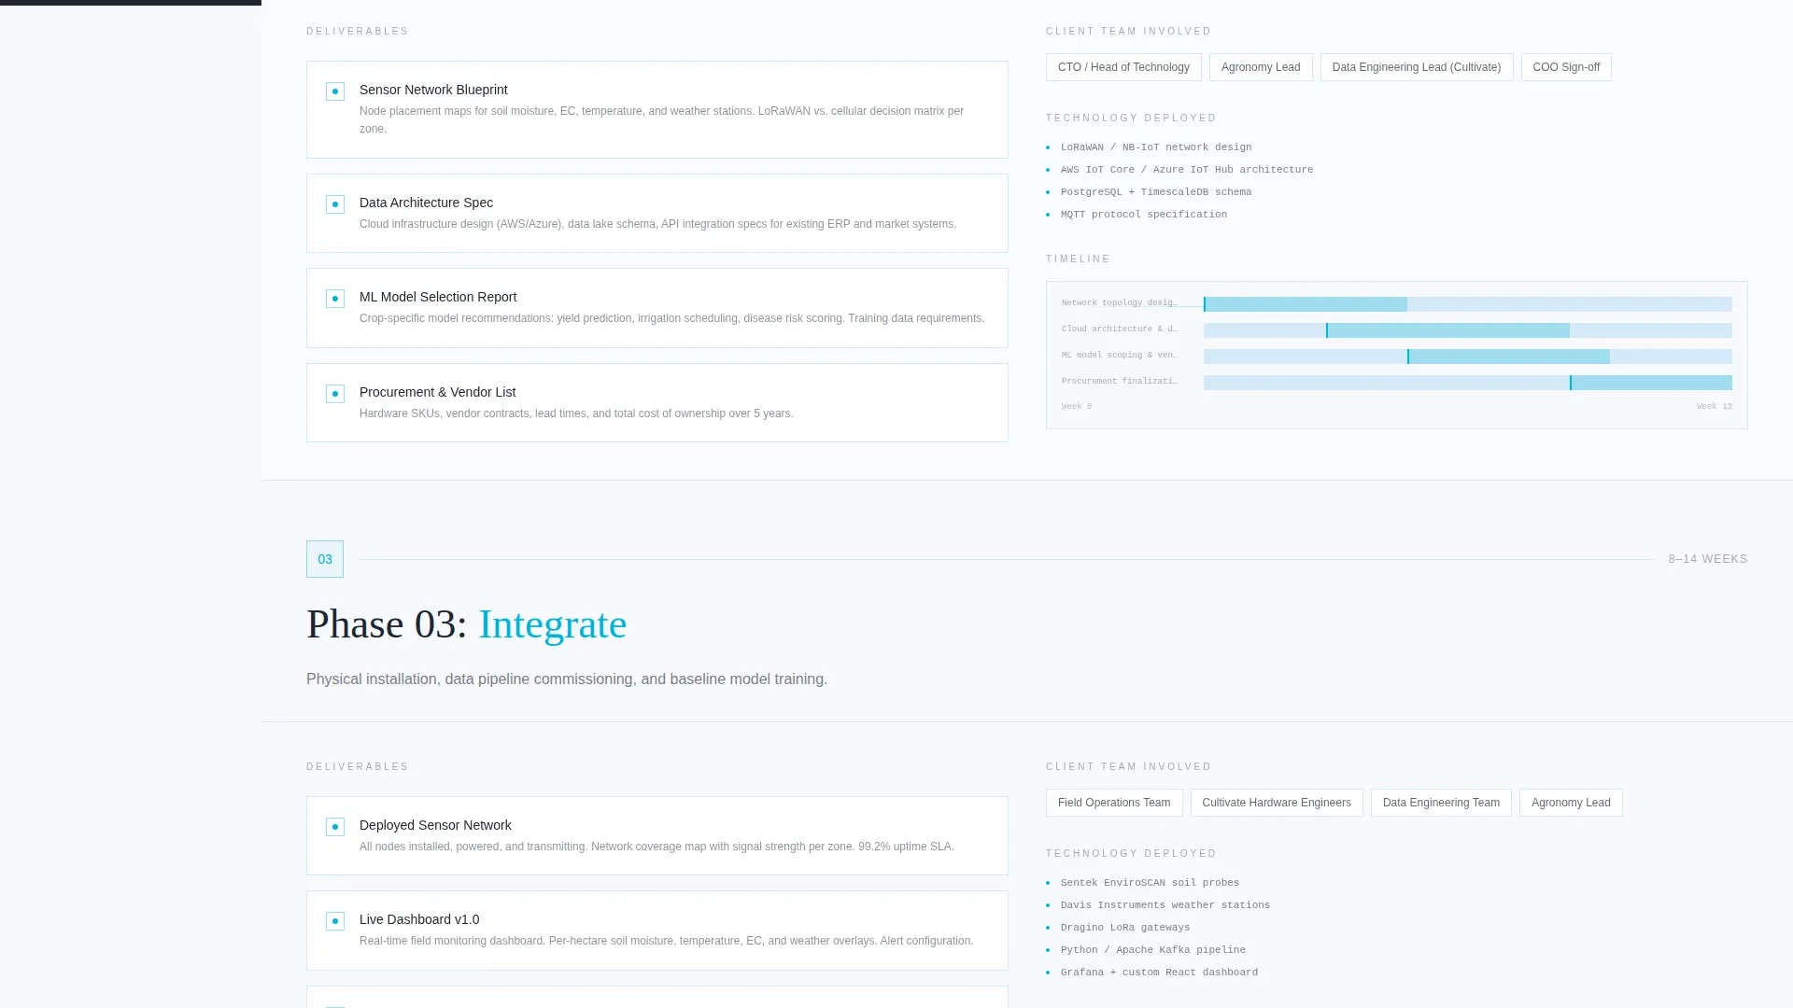Select the Data Engineering Lead (Cultivate) tag
The image size is (1793, 1008).
(1417, 67)
